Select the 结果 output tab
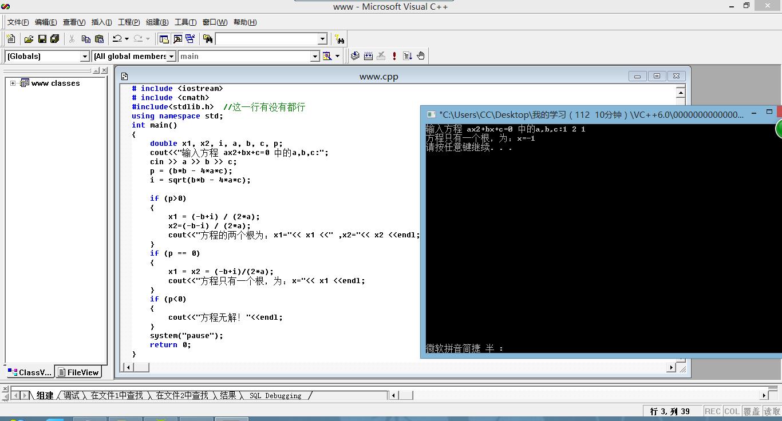782x421 pixels. (228, 395)
